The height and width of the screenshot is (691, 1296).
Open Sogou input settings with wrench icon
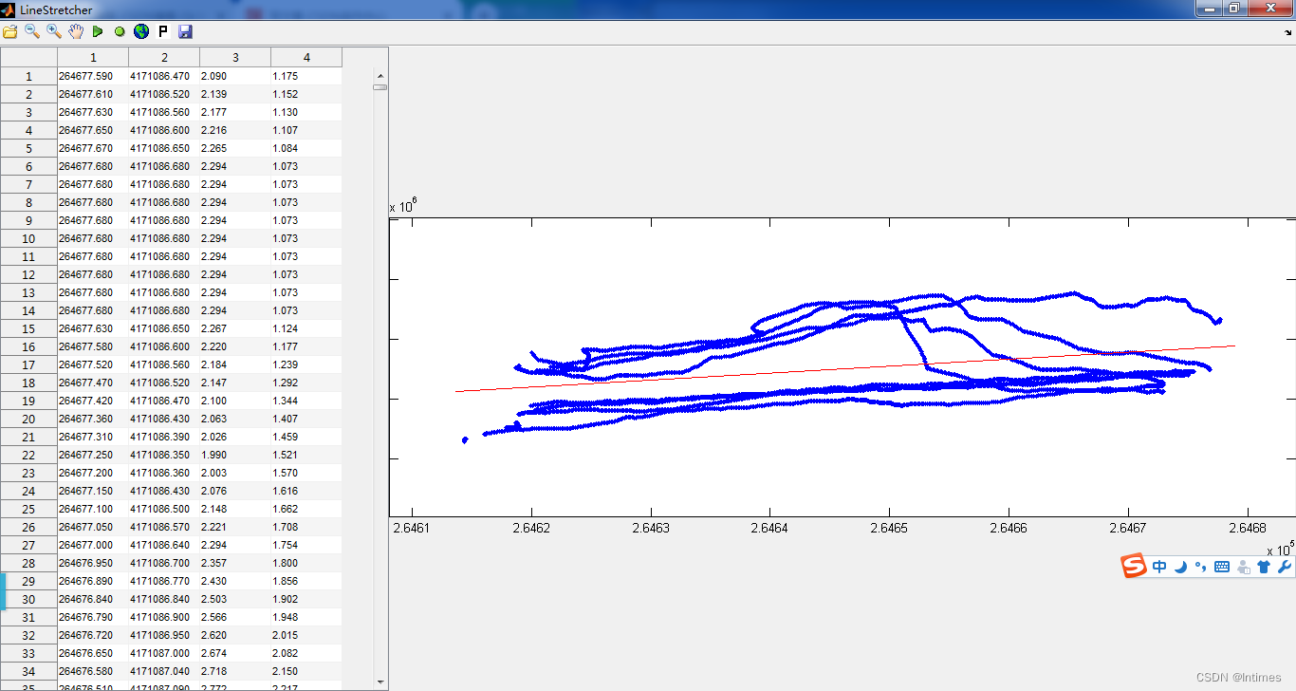(x=1286, y=567)
